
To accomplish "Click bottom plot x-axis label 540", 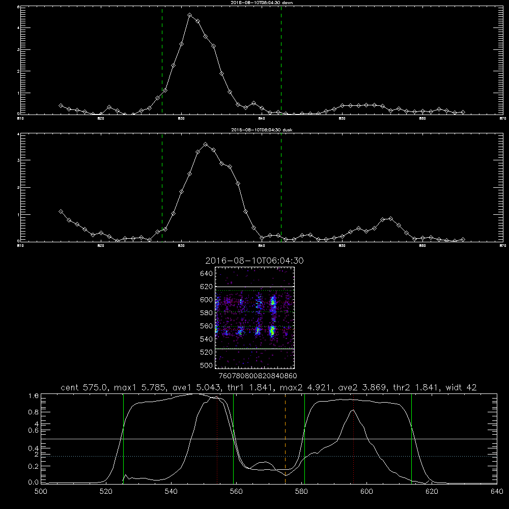I will click(171, 492).
